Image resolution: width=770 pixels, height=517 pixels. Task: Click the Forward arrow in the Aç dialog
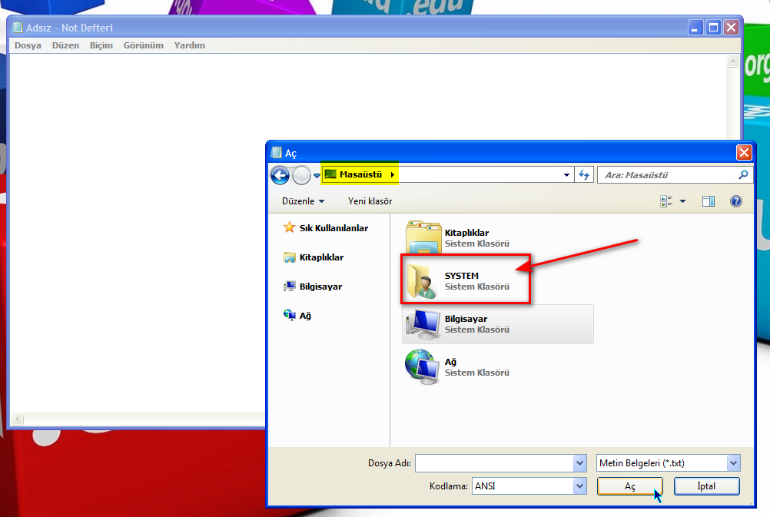click(x=301, y=175)
